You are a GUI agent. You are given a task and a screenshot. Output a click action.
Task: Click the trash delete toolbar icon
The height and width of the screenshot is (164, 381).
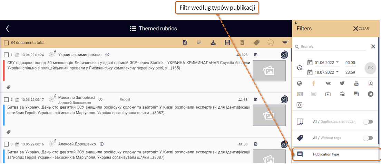click(x=242, y=43)
